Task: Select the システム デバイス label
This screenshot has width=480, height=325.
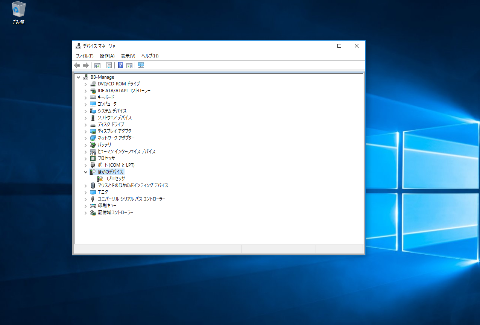Action: (112, 111)
